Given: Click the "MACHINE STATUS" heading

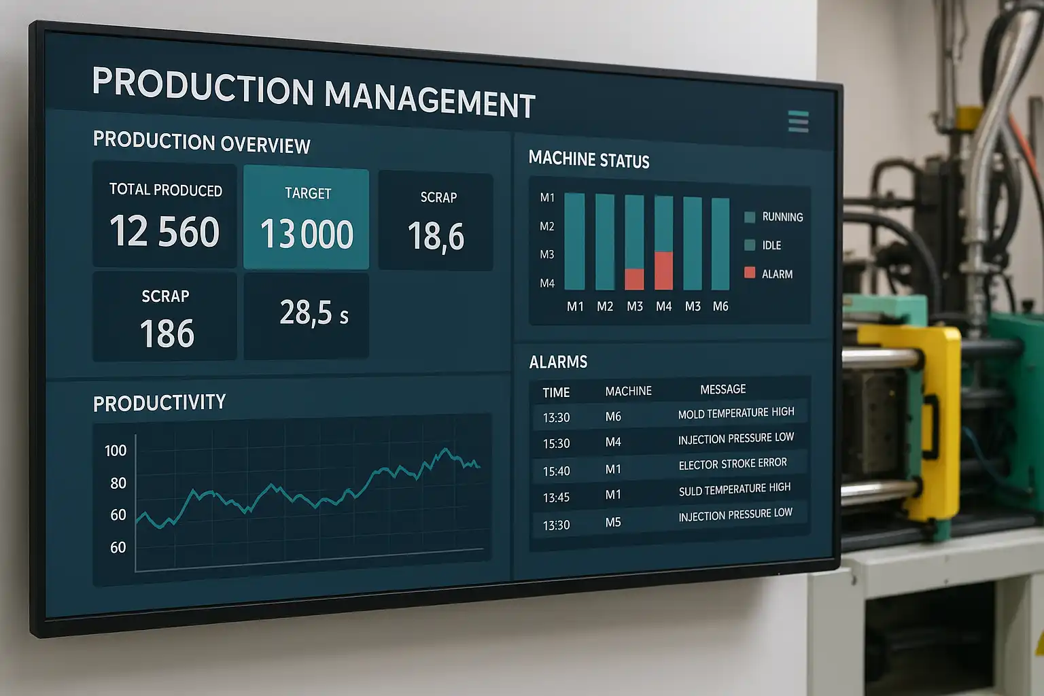Looking at the screenshot, I should click(589, 160).
